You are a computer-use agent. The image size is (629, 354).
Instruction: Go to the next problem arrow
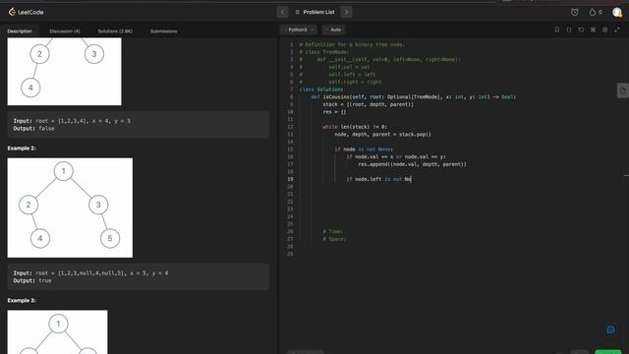(346, 12)
